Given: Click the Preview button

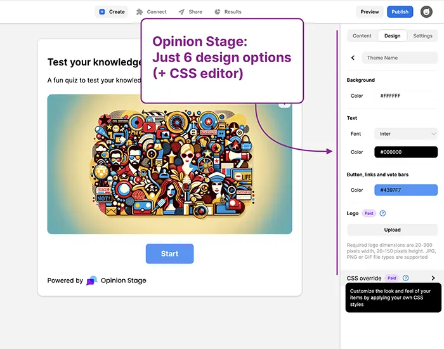Looking at the screenshot, I should tap(370, 12).
